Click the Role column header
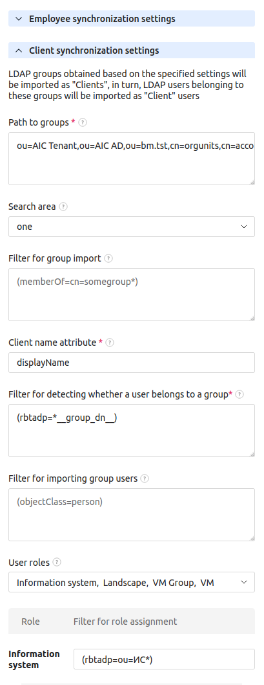Image resolution: width=264 pixels, height=685 pixels. point(30,621)
